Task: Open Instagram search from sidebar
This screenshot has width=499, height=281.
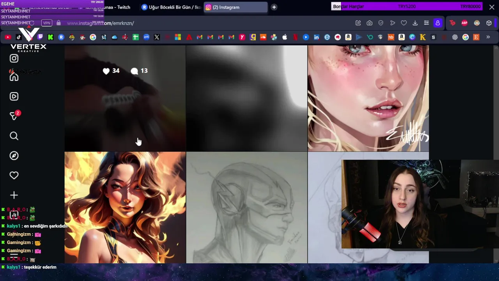Action: coord(14,136)
